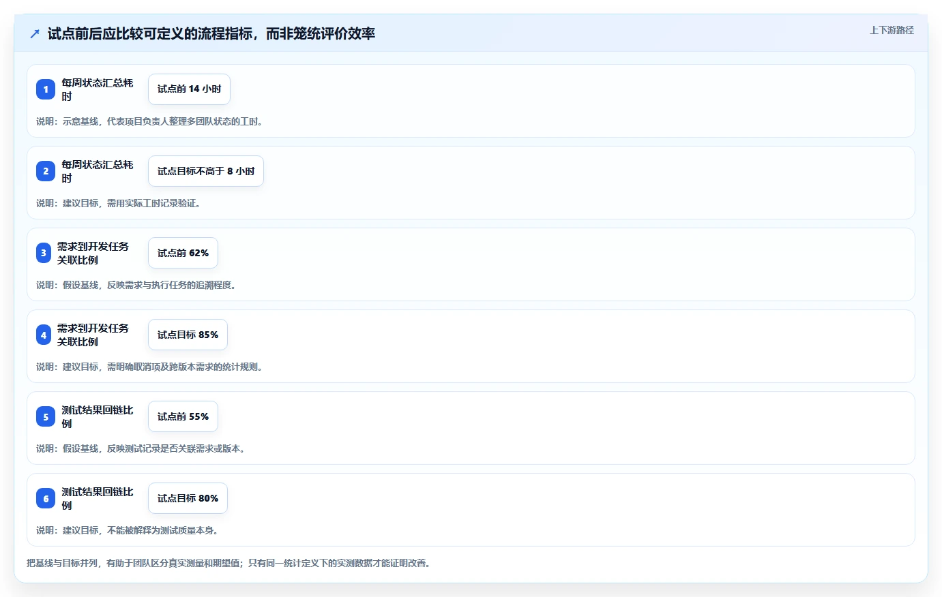This screenshot has width=942, height=597.
Task: Click the 试点目标 85% chip
Action: pos(188,335)
